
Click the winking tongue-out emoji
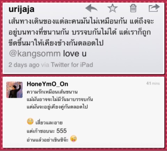point(73,139)
